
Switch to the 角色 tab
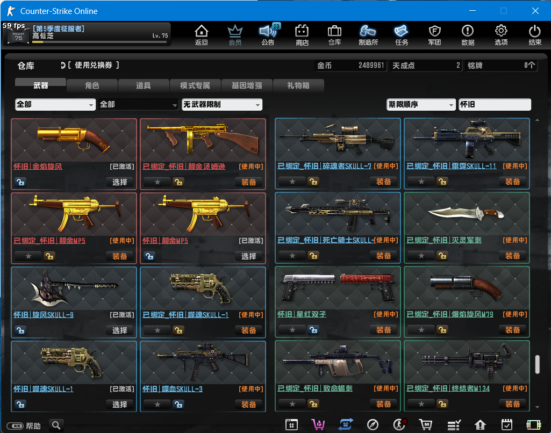(92, 85)
